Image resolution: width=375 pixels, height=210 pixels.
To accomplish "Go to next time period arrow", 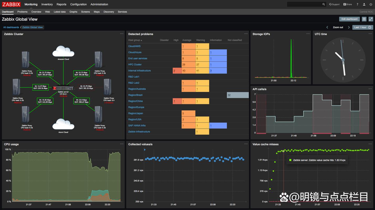I will pyautogui.click(x=349, y=27).
